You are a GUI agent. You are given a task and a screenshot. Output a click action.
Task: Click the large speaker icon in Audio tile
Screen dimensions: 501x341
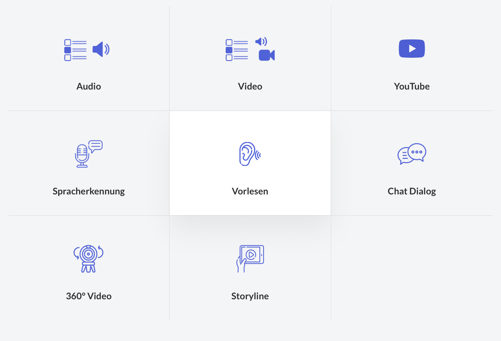pos(101,49)
